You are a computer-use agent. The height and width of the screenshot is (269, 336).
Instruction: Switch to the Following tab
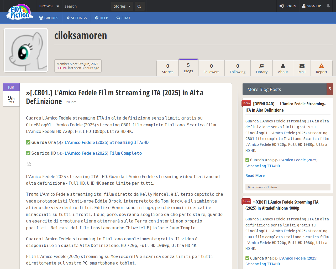[238, 68]
